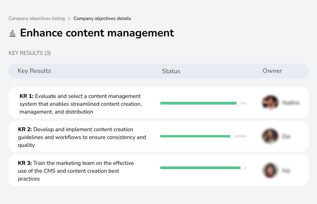Screen dimensions: 317x204
Task: Select the Enhance content management title
Action: point(97,33)
